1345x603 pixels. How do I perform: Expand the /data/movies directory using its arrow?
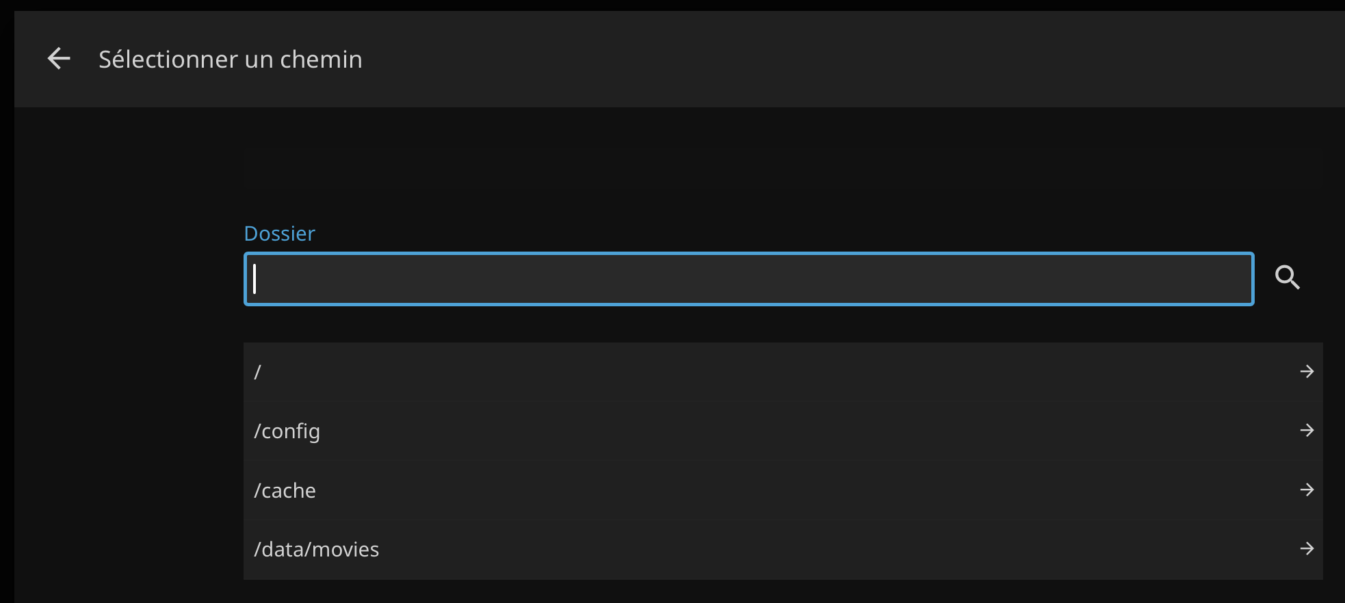(1307, 548)
